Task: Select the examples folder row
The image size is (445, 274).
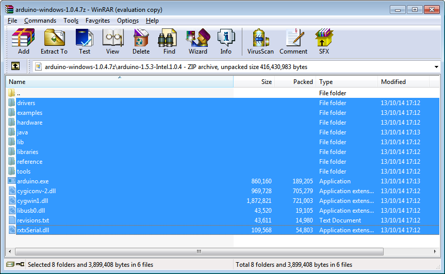Action: (x=224, y=112)
